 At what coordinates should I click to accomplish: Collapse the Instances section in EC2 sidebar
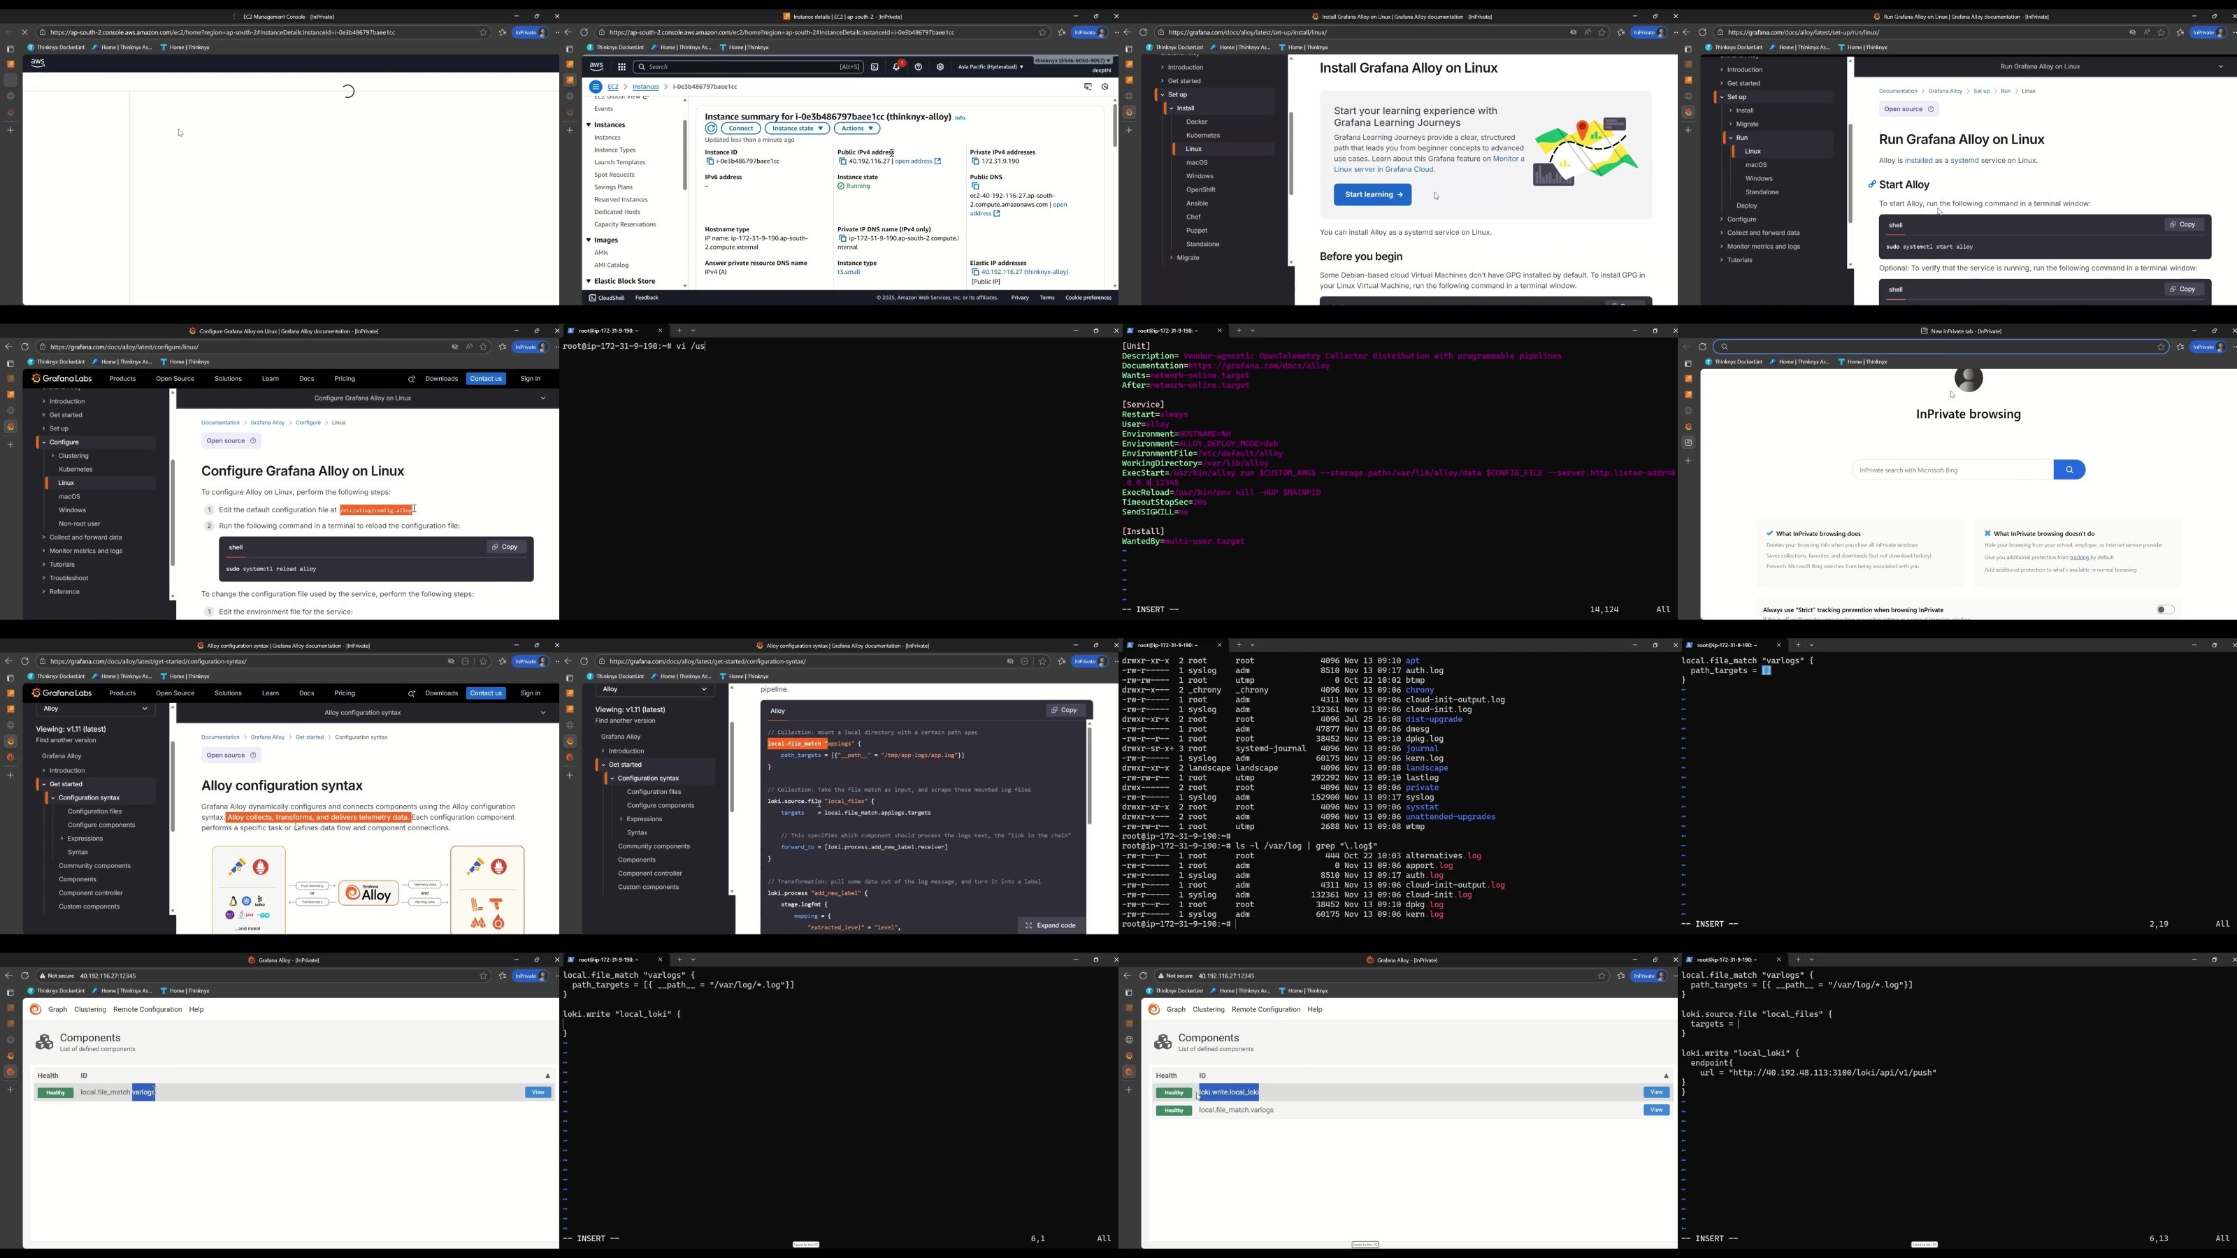point(588,125)
